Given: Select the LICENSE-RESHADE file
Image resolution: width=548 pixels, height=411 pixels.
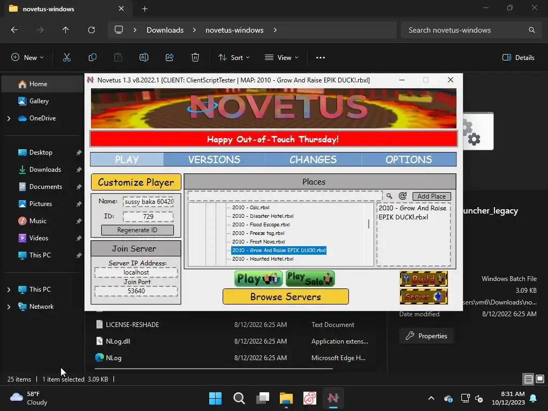Looking at the screenshot, I should click(132, 325).
